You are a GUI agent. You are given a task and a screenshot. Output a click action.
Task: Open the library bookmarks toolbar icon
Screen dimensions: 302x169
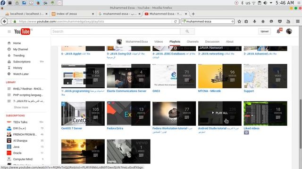(x=246, y=22)
